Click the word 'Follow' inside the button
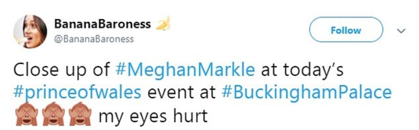This screenshot has height=130, width=419. [x=346, y=30]
